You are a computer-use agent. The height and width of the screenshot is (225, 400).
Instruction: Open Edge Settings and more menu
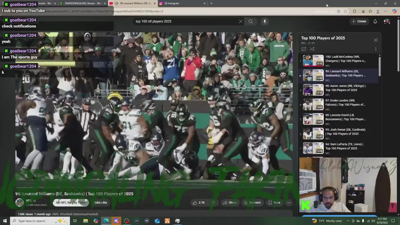385,11
